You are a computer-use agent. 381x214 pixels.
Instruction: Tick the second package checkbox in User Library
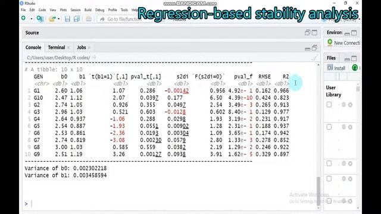[x=329, y=127]
